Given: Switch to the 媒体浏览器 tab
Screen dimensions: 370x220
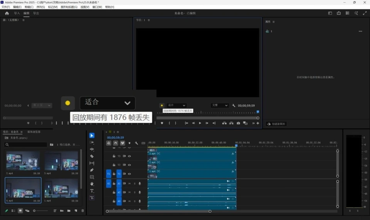Looking at the screenshot, I should pyautogui.click(x=34, y=132).
